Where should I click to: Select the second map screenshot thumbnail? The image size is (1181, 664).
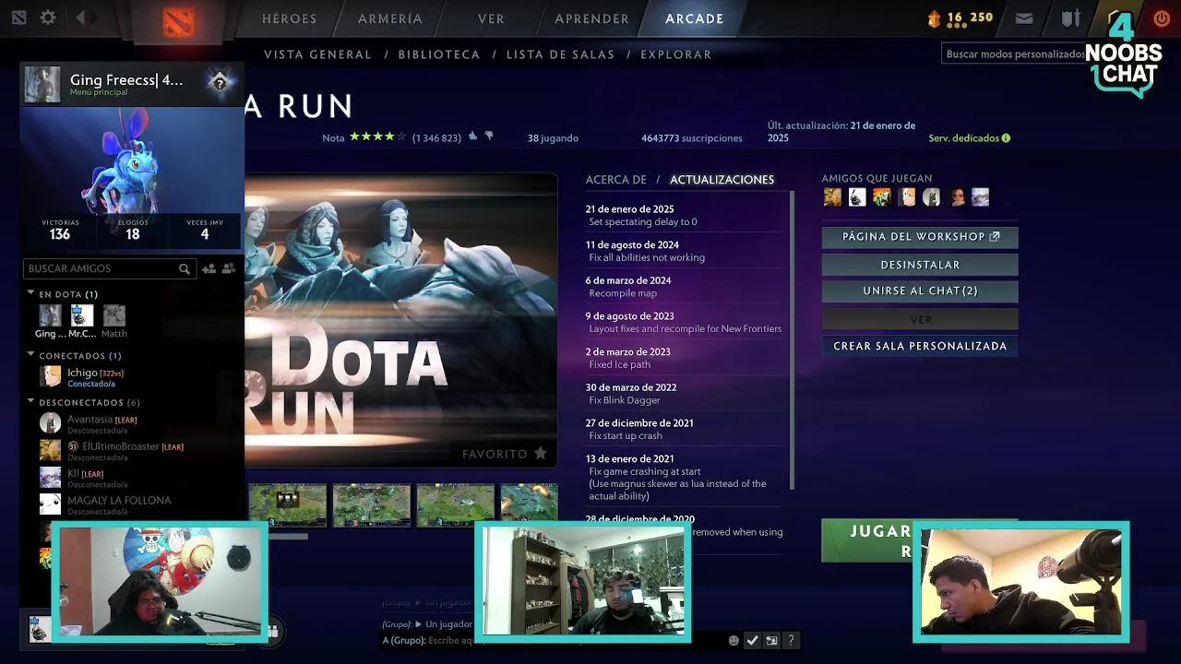pyautogui.click(x=371, y=504)
